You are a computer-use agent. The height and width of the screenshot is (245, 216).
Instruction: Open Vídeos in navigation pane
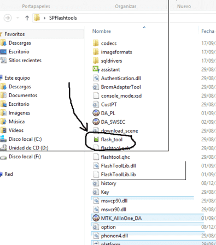pyautogui.click(x=16, y=130)
